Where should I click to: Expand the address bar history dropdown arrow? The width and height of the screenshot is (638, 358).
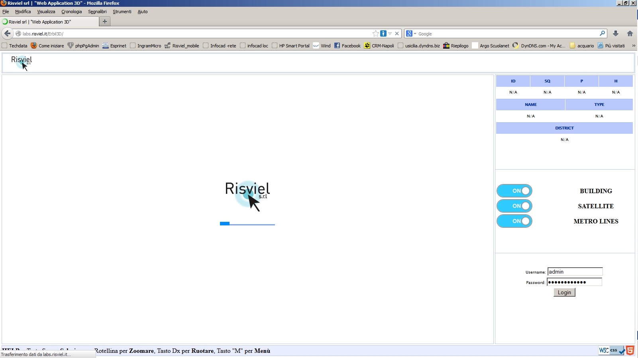(x=390, y=34)
